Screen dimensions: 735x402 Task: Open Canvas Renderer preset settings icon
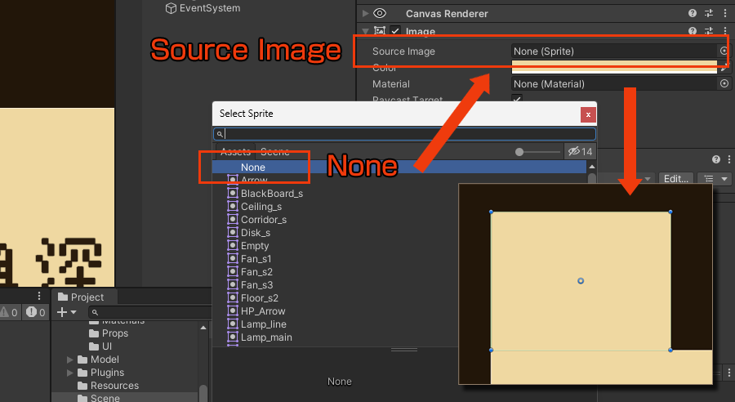[708, 14]
